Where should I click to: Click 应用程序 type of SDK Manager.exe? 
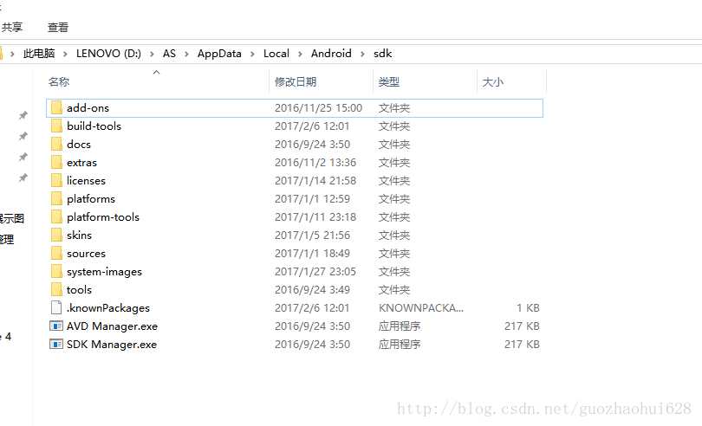click(400, 344)
